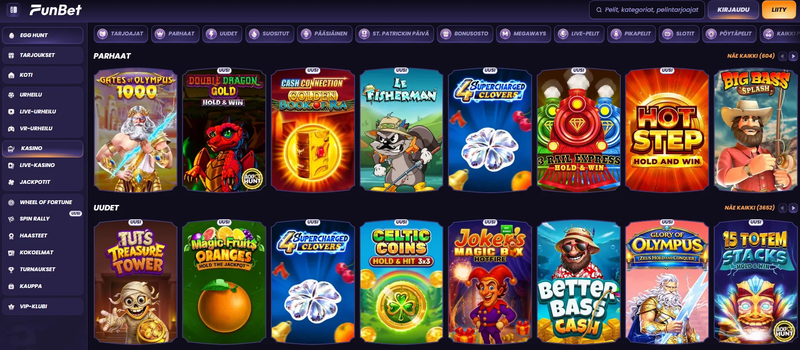Image resolution: width=800 pixels, height=350 pixels.
Task: Show next games in Parhaat row
Action: coord(793,56)
